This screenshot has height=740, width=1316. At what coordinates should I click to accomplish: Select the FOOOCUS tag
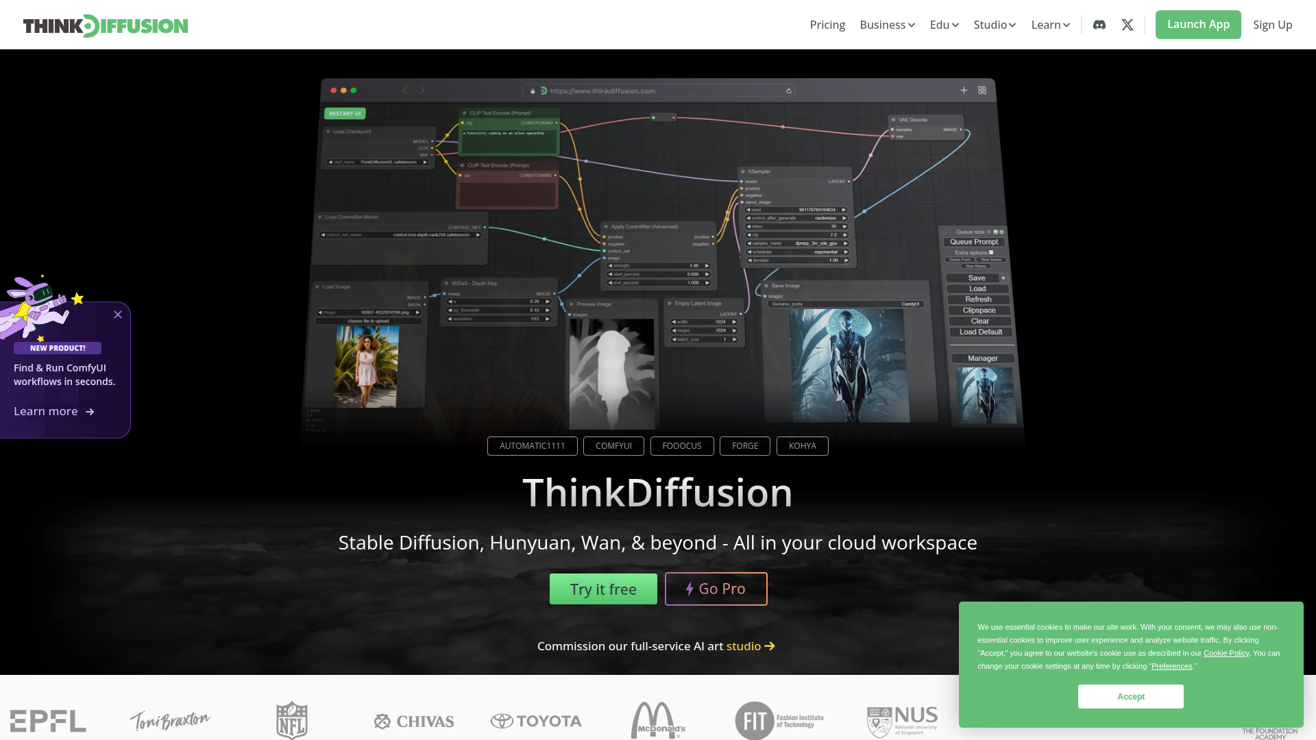682,446
